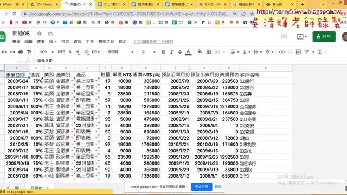This screenshot has width=347, height=195.
Task: Open the present to meeting icon
Action: point(300,36)
